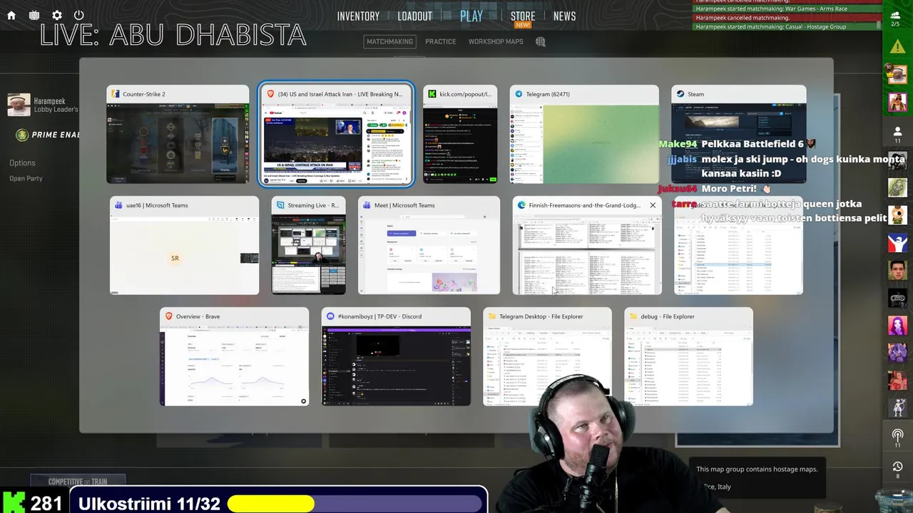Click Brave icon on Overview window title
The width and height of the screenshot is (913, 513).
pyautogui.click(x=168, y=316)
